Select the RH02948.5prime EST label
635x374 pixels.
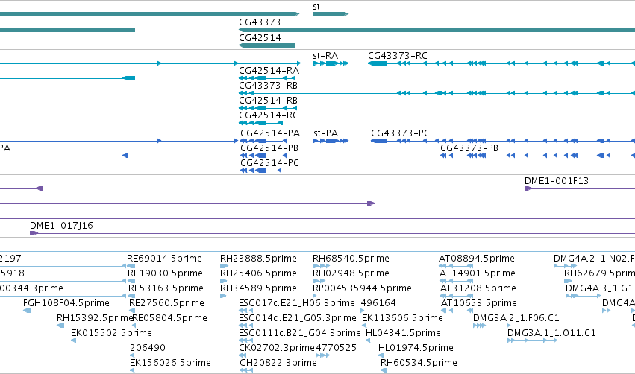351,273
